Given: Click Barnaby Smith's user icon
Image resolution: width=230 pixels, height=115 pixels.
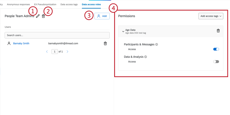Looking at the screenshot, I should pos(9,43).
